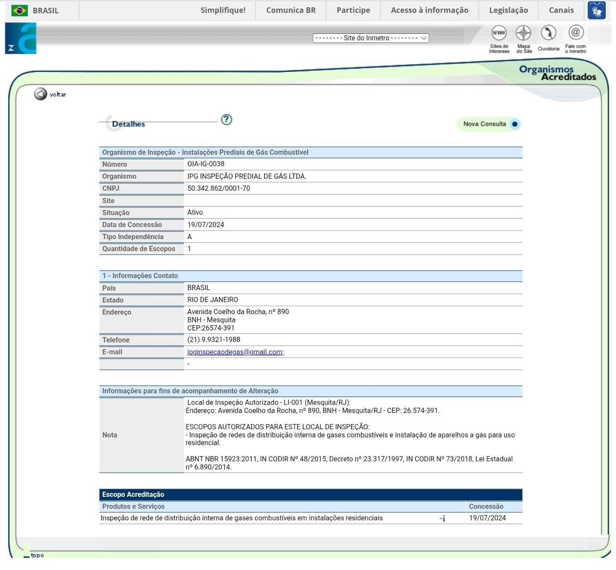Click the topo link at page bottom

pos(36,555)
